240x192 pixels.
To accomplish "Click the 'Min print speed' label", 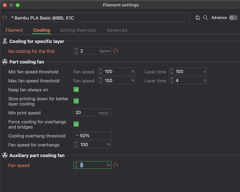I will click(x=25, y=113).
